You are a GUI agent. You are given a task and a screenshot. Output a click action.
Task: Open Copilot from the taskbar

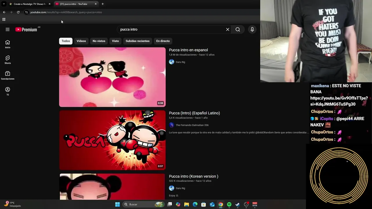(x=178, y=204)
